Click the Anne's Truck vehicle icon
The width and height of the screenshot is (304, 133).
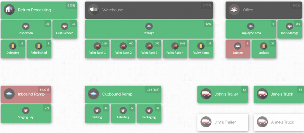pos(262,122)
